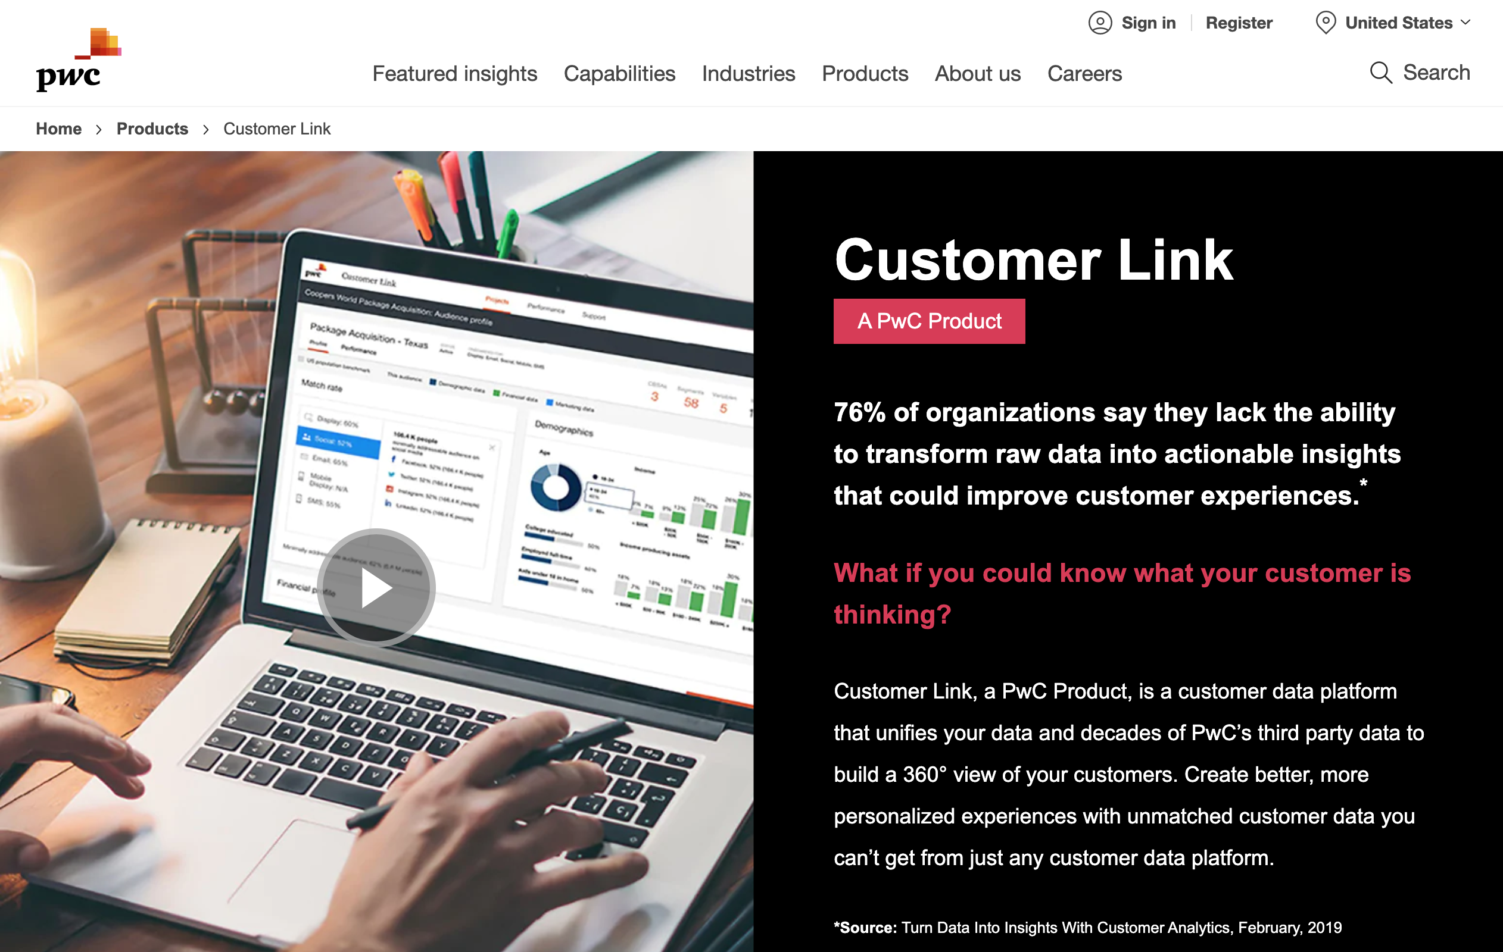This screenshot has height=952, width=1503.
Task: Click the Products breadcrumb link
Action: pyautogui.click(x=152, y=129)
